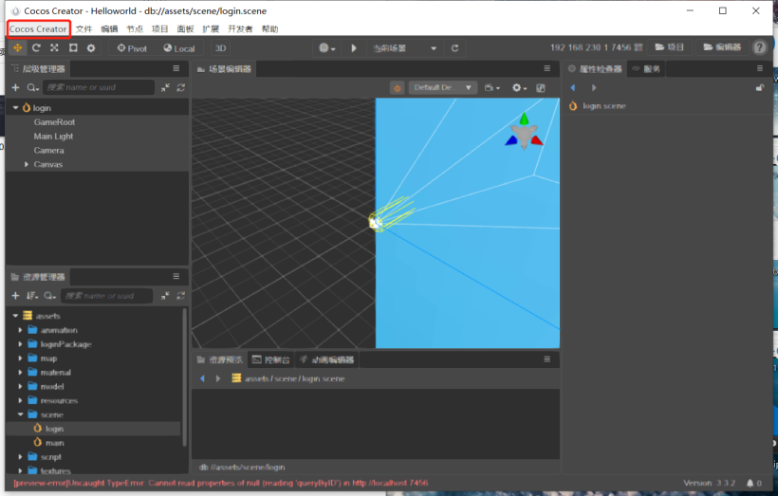
Task: Open the assets sort options icon
Action: pyautogui.click(x=32, y=296)
